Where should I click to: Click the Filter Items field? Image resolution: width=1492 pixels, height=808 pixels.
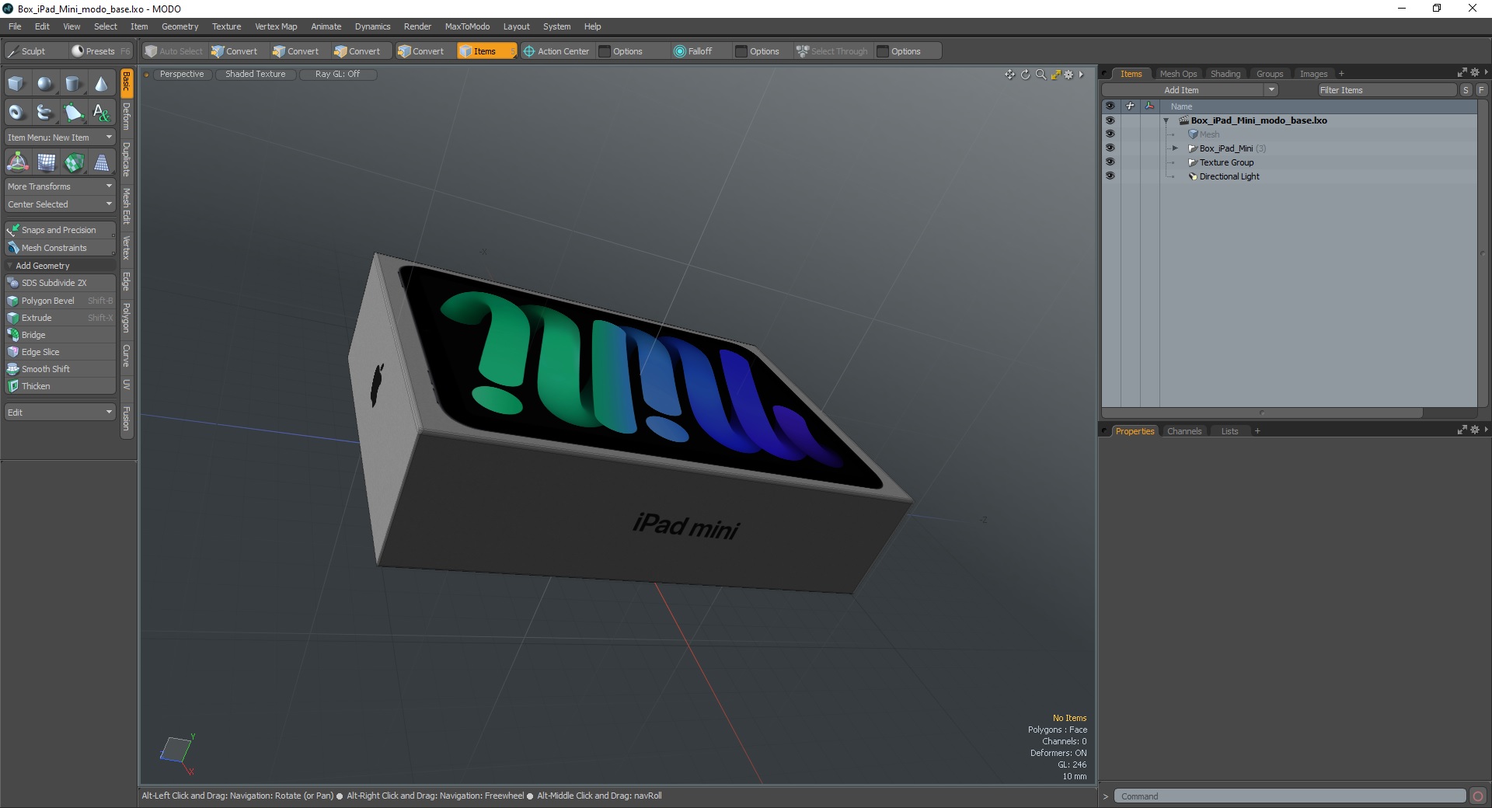1386,90
